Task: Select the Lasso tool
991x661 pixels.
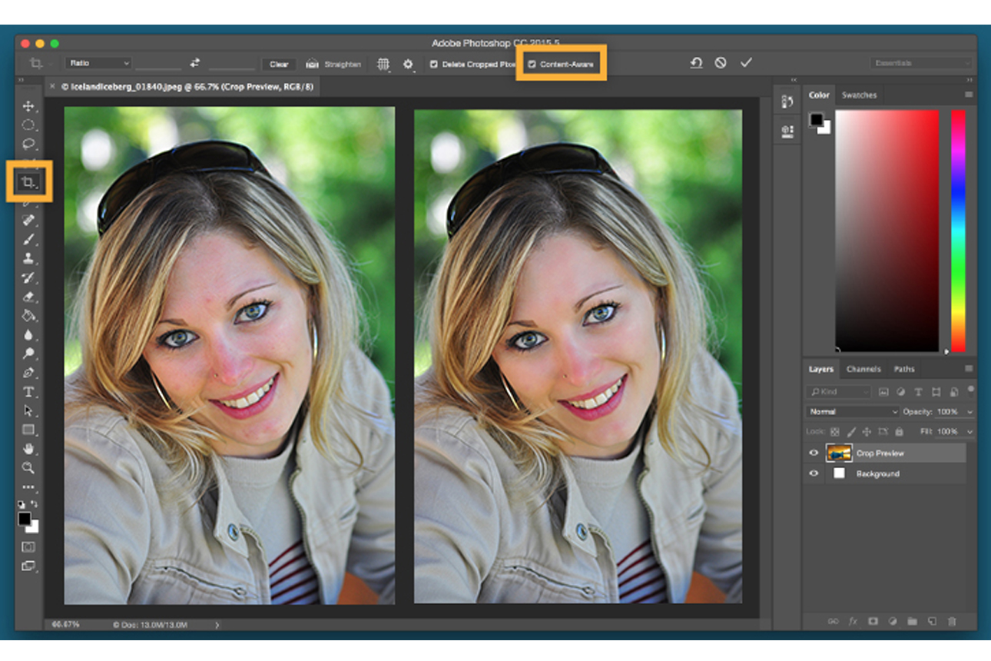Action: (x=28, y=144)
